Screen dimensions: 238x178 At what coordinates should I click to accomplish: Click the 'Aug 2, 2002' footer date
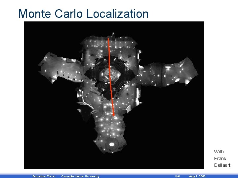coord(197,176)
